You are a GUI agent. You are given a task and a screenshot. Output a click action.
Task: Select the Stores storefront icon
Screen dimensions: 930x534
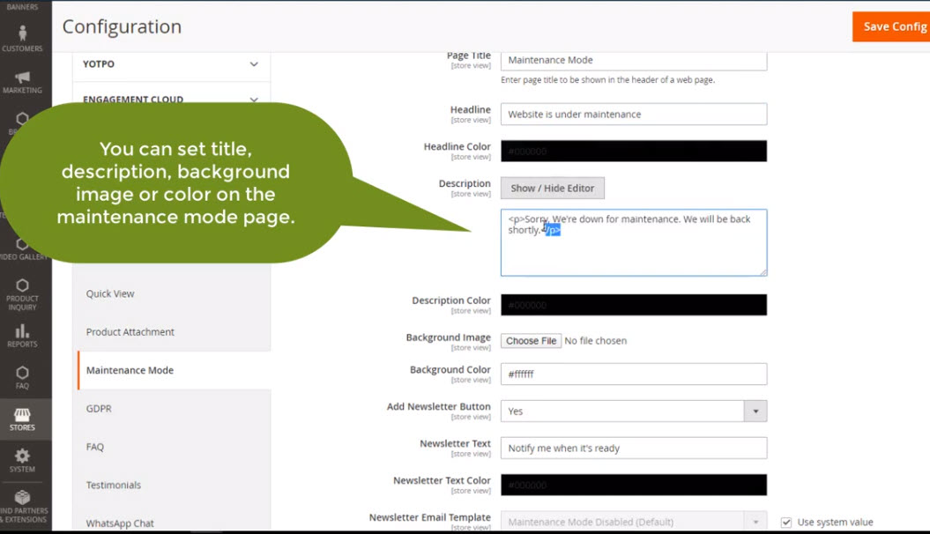(22, 419)
